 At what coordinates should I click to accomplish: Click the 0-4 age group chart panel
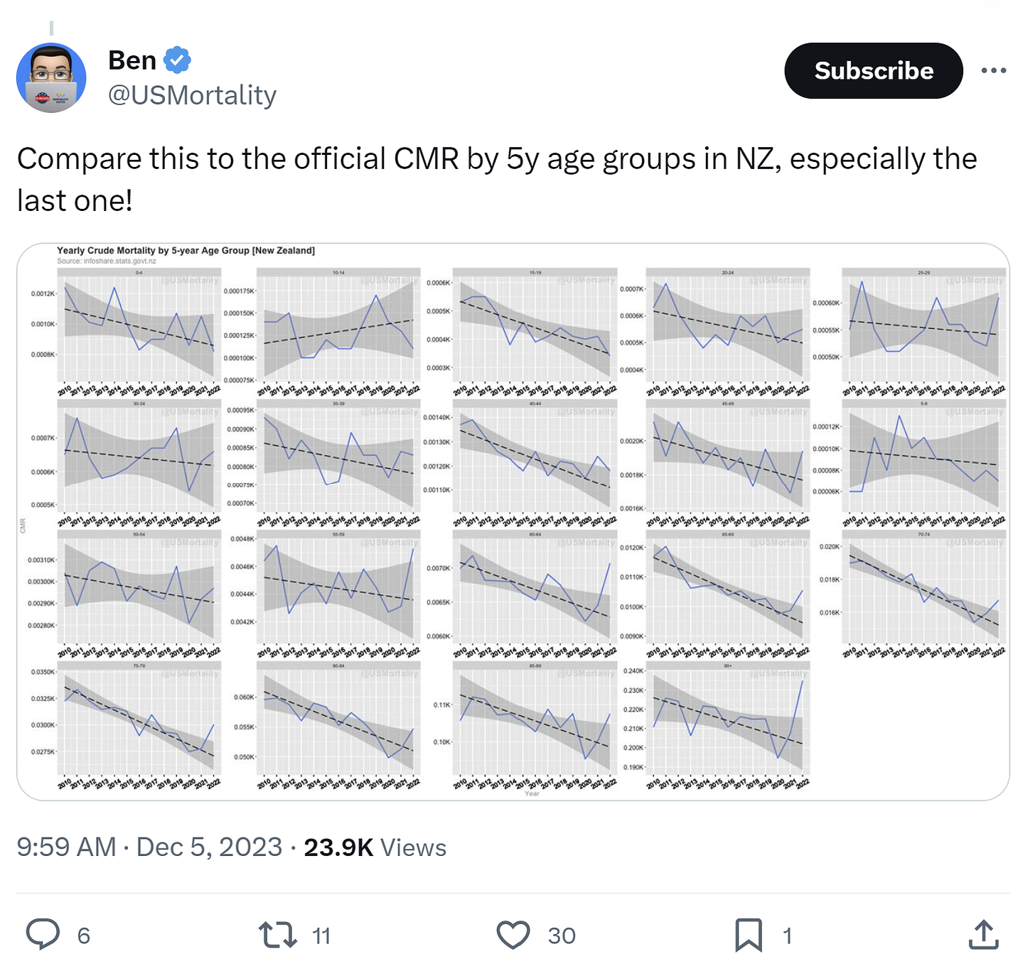pyautogui.click(x=139, y=327)
